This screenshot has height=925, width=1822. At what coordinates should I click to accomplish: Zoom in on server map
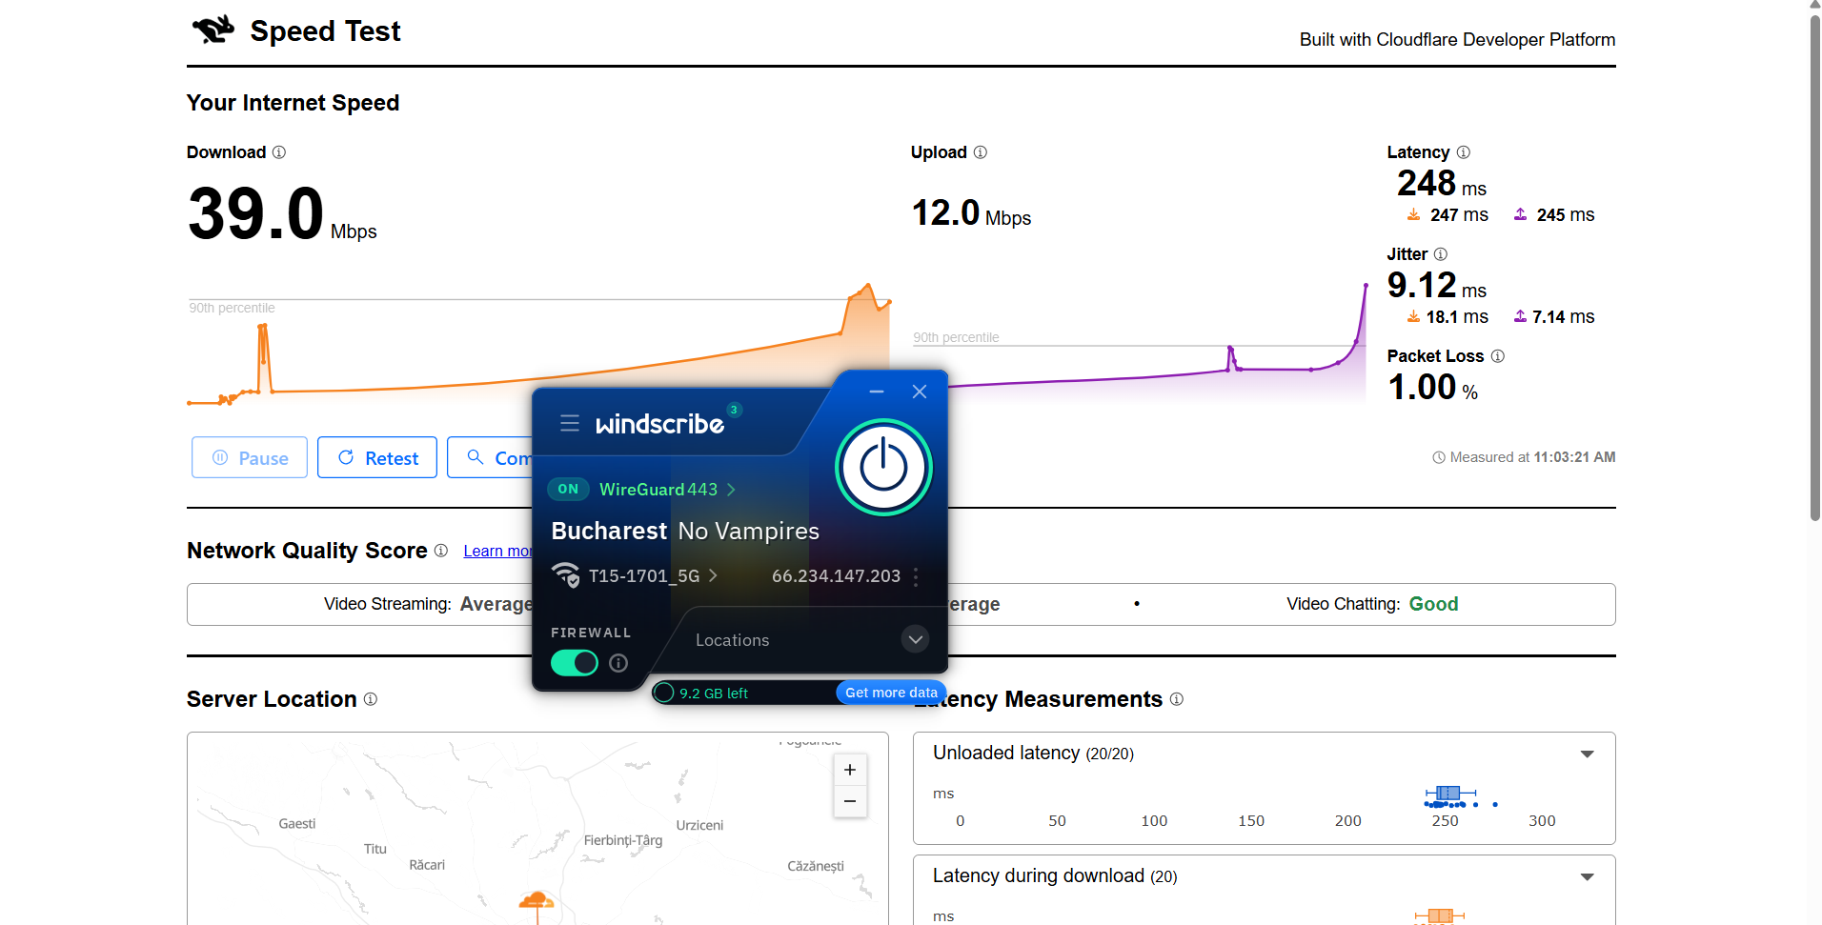tap(850, 770)
